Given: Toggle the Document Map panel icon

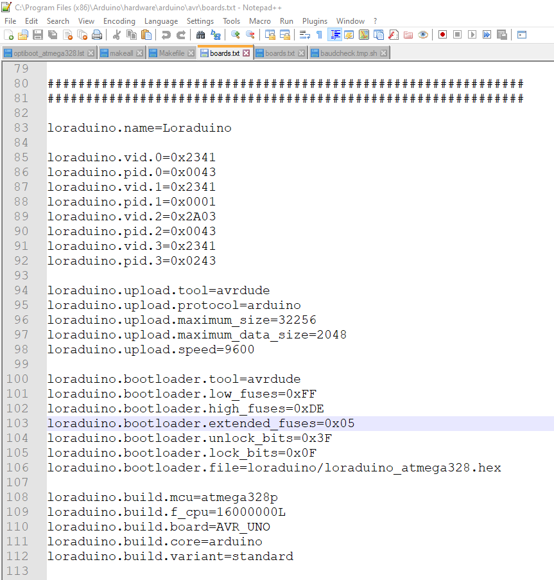Looking at the screenshot, I should coord(364,35).
